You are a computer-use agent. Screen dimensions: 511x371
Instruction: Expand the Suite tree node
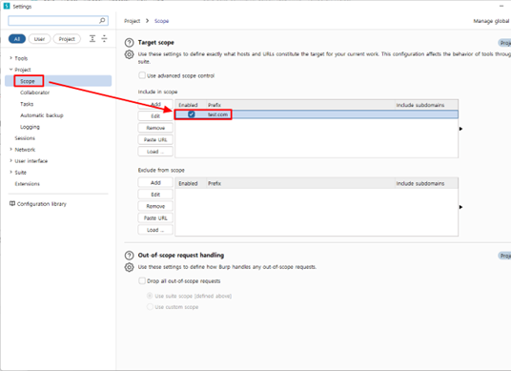coord(10,172)
